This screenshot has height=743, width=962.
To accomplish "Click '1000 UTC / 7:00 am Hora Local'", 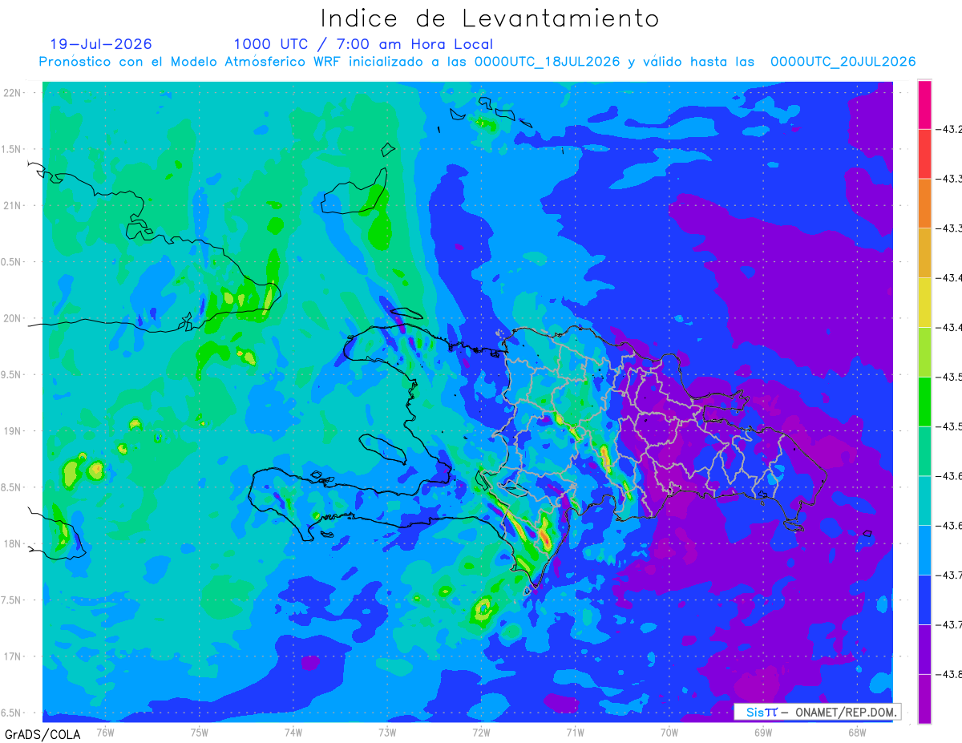I will (x=363, y=44).
